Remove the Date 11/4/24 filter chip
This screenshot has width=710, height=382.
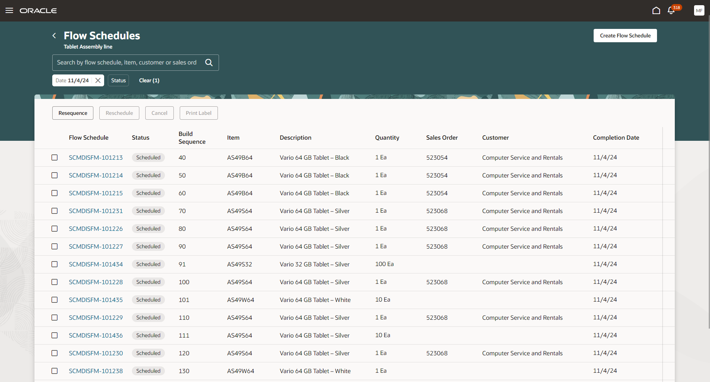pyautogui.click(x=97, y=80)
